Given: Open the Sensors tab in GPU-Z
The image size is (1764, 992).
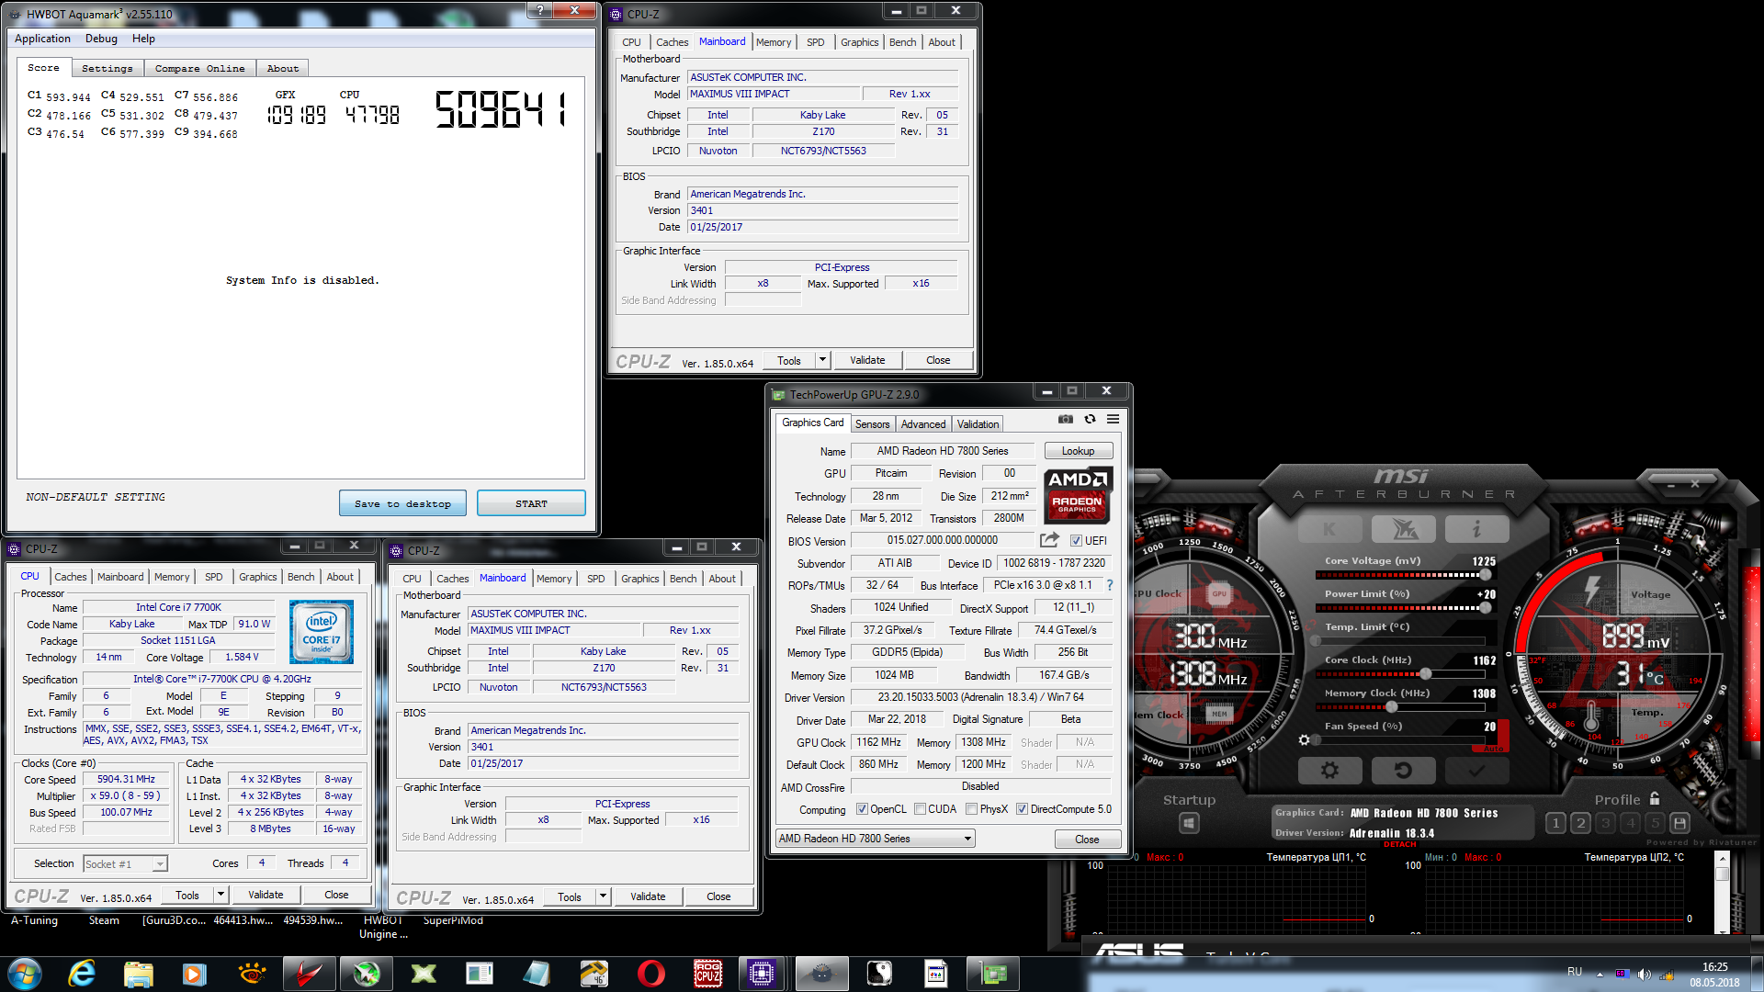Looking at the screenshot, I should coord(872,424).
